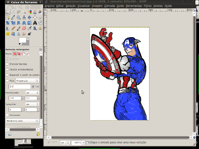Image resolution: width=199 pixels, height=149 pixels.
Task: Set selection mode to replace current selection
Action: tap(15, 54)
